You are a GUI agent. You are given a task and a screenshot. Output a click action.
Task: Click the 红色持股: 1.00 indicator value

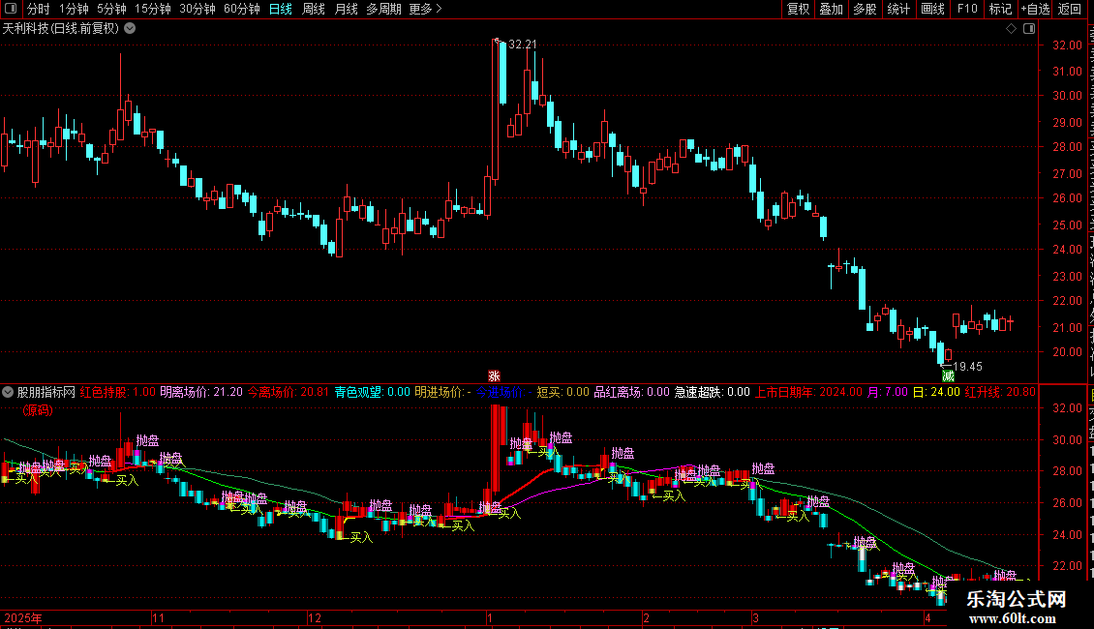118,392
